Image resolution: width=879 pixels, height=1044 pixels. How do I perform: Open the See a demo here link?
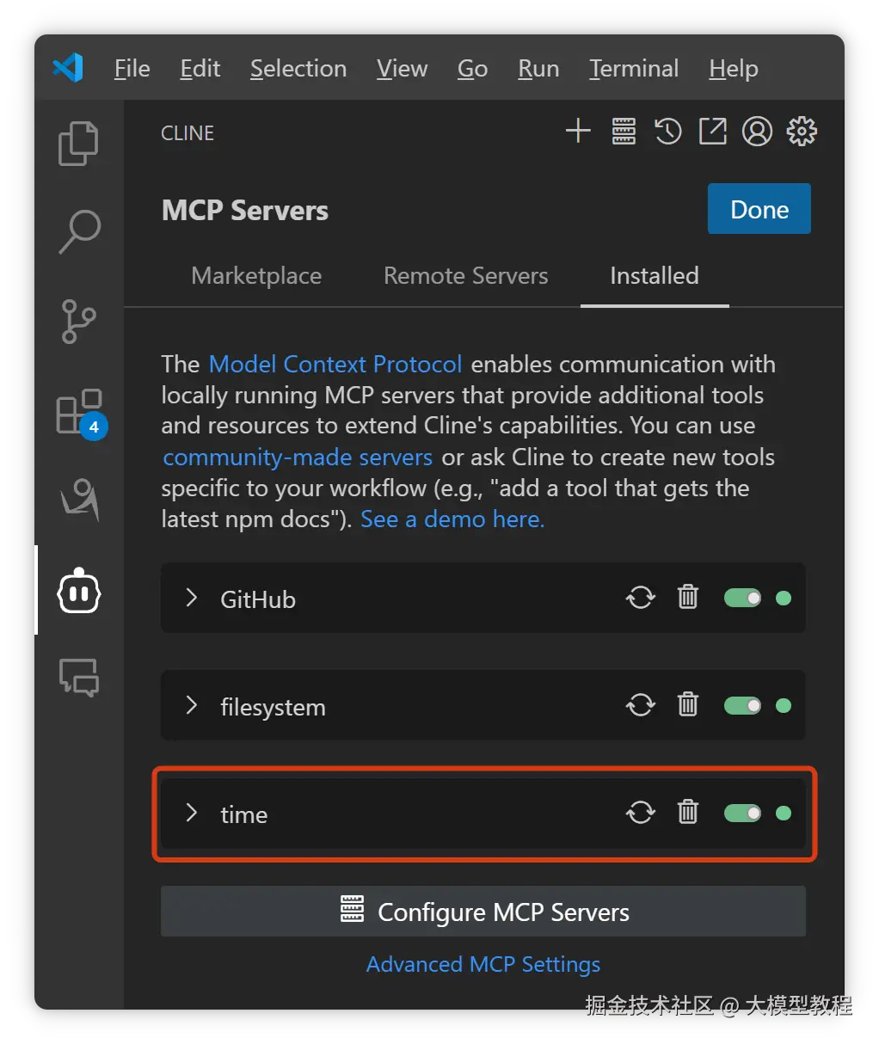tap(452, 519)
